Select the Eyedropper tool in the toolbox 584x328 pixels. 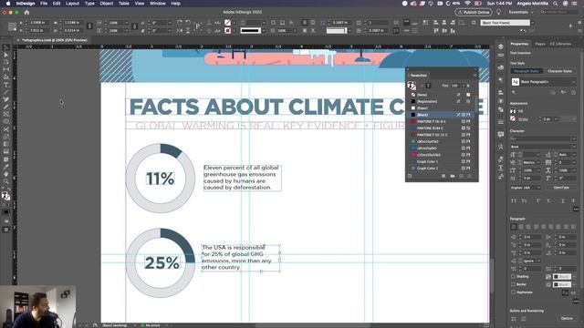point(6,166)
